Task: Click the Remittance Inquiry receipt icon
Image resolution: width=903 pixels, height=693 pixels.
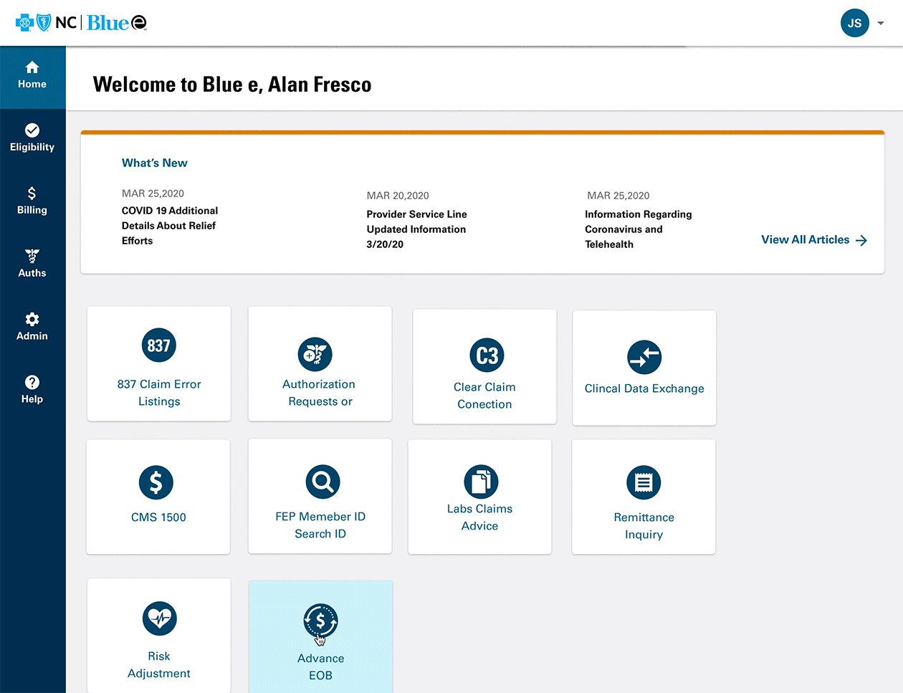Action: coord(644,482)
